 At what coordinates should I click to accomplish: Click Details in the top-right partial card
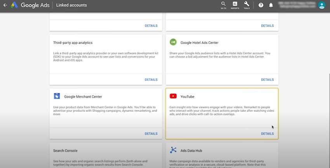pyautogui.click(x=267, y=26)
